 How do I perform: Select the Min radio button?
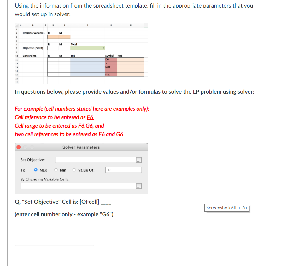(x=56, y=169)
